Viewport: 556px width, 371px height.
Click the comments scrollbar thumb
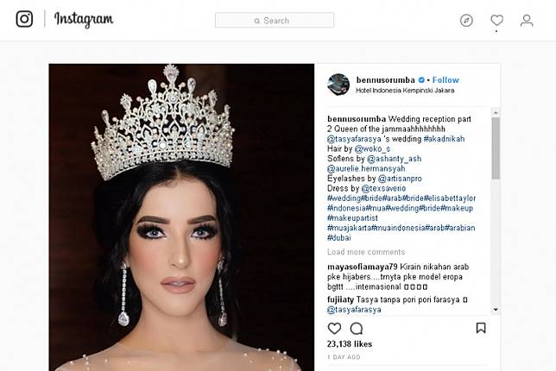click(x=496, y=148)
